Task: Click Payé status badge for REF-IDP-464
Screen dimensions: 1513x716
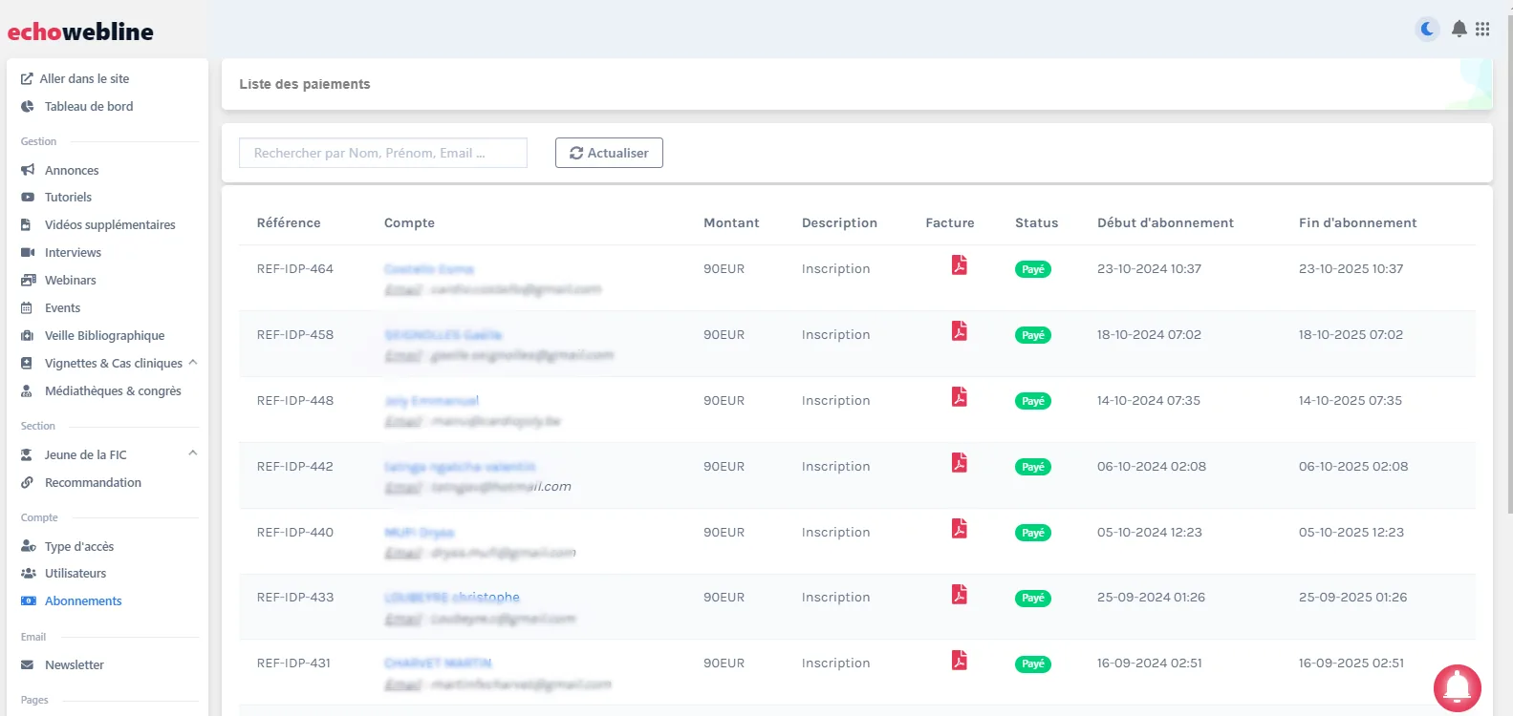Action: [x=1033, y=269]
